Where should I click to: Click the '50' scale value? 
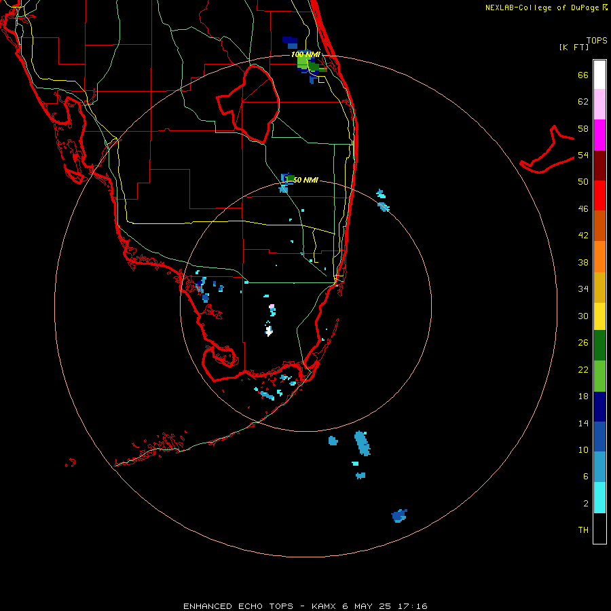tap(583, 181)
